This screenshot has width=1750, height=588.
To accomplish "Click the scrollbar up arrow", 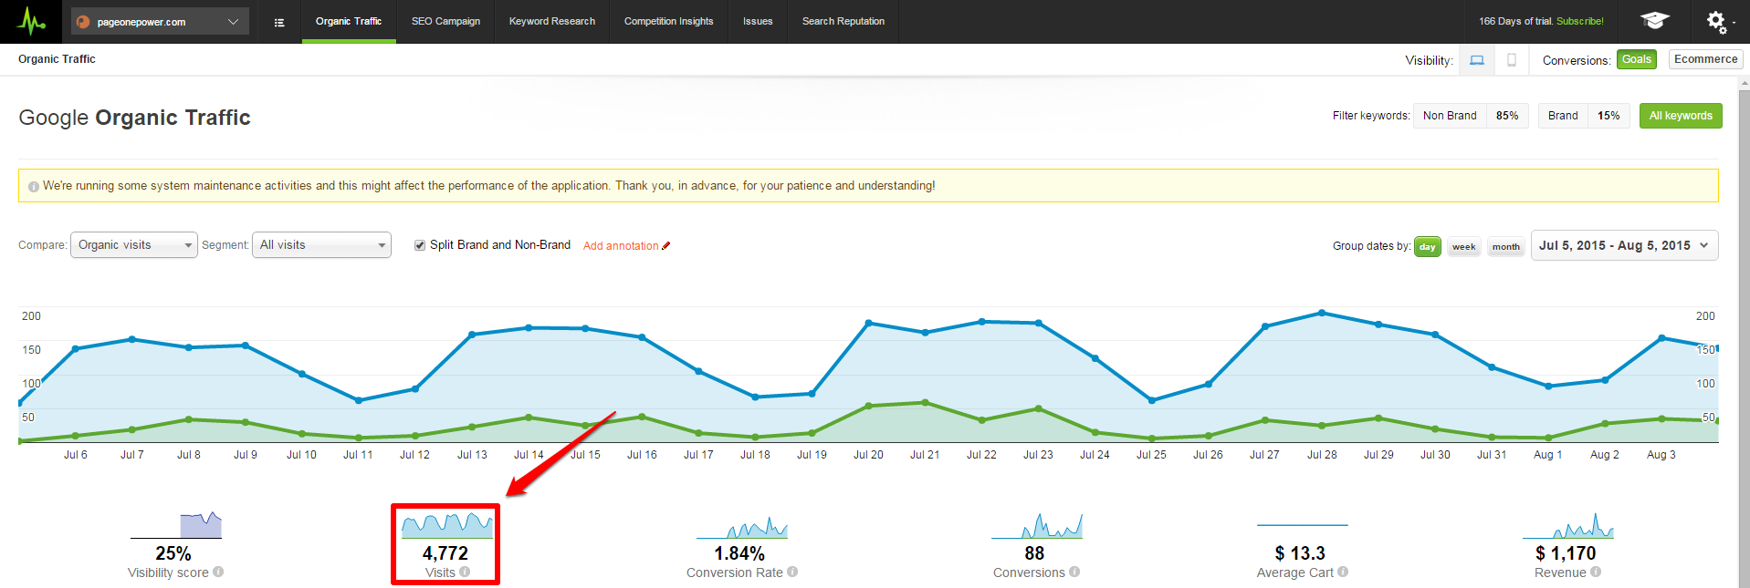I will (1744, 83).
